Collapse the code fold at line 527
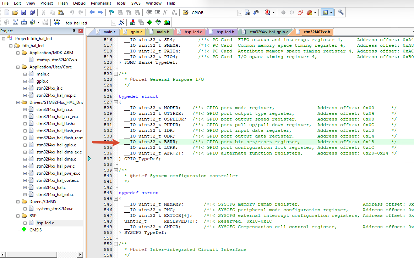The width and height of the screenshot is (414, 258). click(116, 102)
